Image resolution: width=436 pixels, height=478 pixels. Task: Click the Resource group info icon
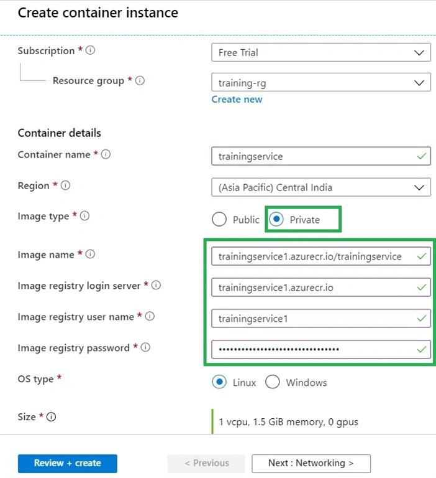[x=140, y=80]
